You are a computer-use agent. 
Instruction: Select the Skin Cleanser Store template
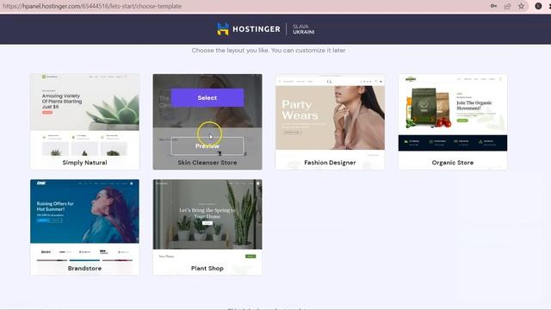tap(207, 97)
